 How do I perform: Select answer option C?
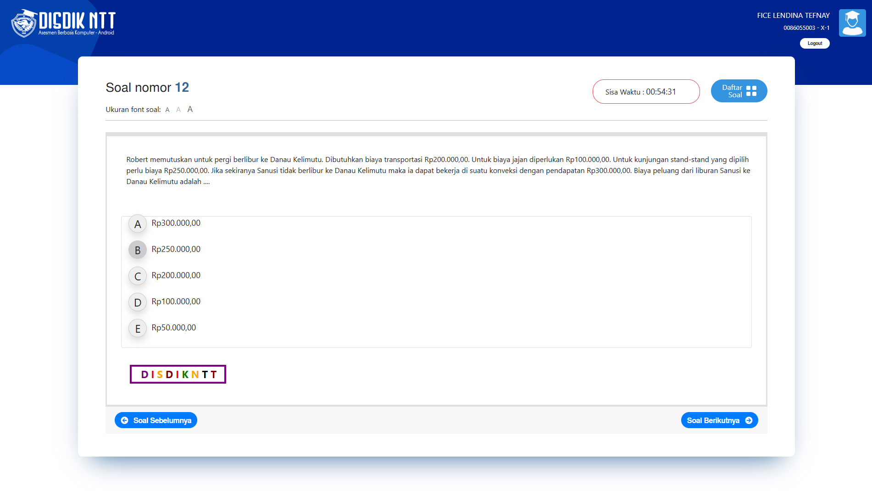click(138, 276)
